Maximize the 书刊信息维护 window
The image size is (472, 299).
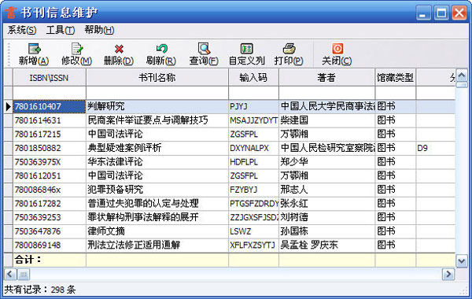pyautogui.click(x=441, y=13)
